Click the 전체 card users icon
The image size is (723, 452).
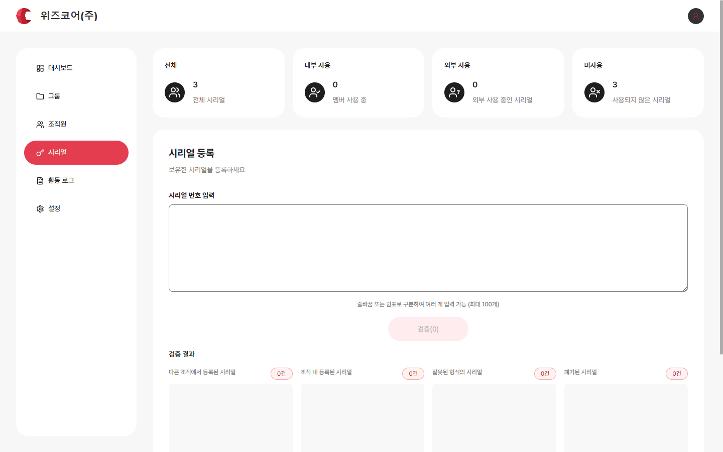coord(175,92)
